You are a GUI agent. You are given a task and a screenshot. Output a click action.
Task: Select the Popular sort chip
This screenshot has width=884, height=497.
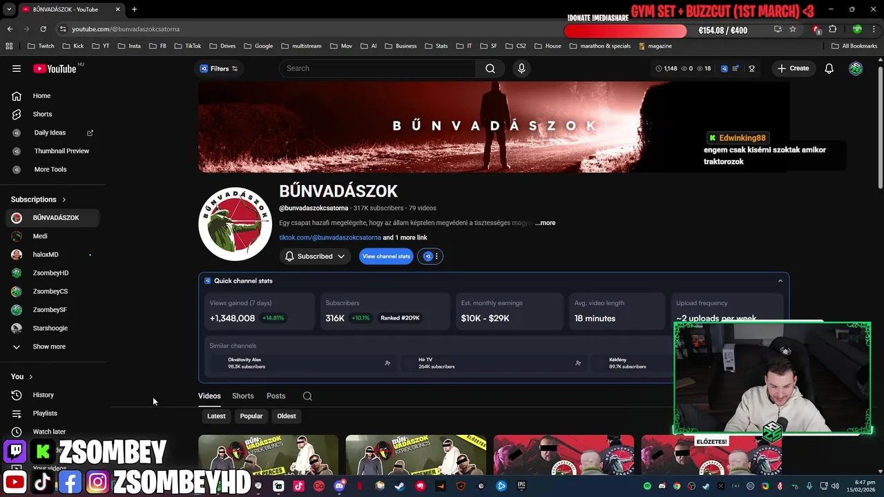(251, 416)
